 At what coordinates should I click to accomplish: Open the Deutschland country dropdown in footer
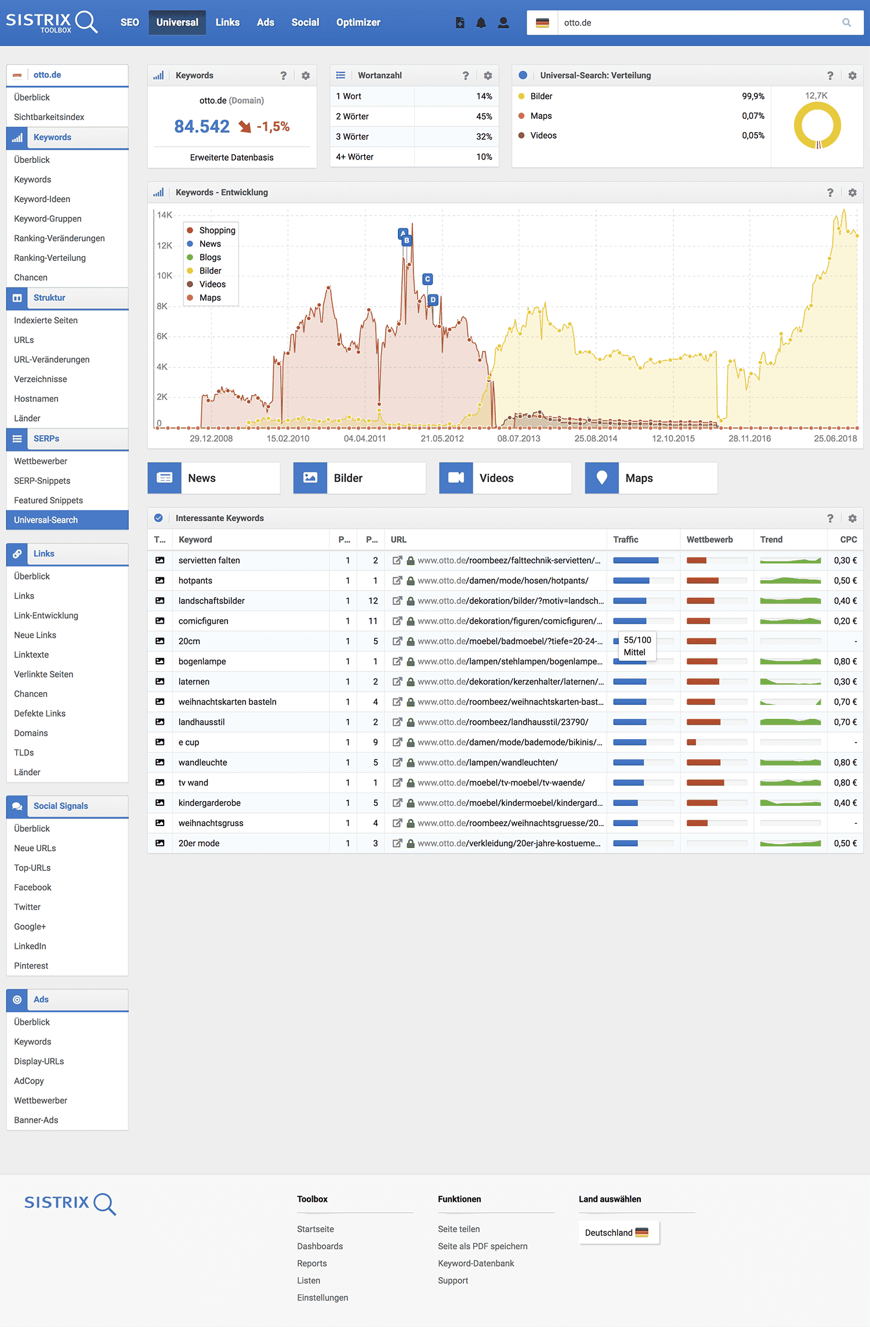(x=618, y=1233)
